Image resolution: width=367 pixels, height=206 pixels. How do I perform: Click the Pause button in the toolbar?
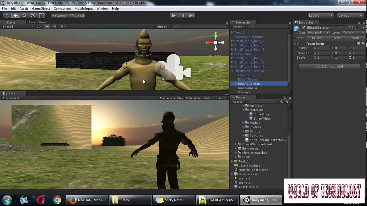pos(183,15)
